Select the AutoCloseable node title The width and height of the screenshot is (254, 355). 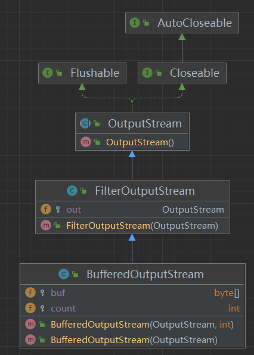pyautogui.click(x=194, y=23)
